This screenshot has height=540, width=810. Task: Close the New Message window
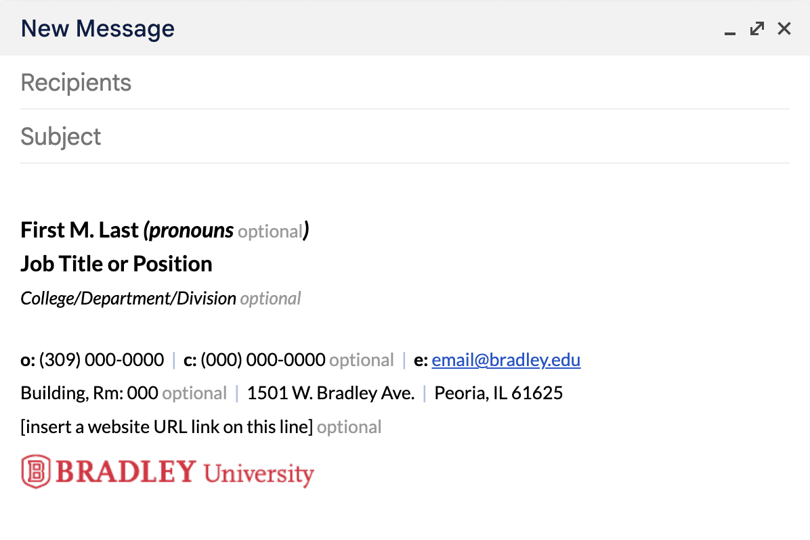click(x=784, y=28)
